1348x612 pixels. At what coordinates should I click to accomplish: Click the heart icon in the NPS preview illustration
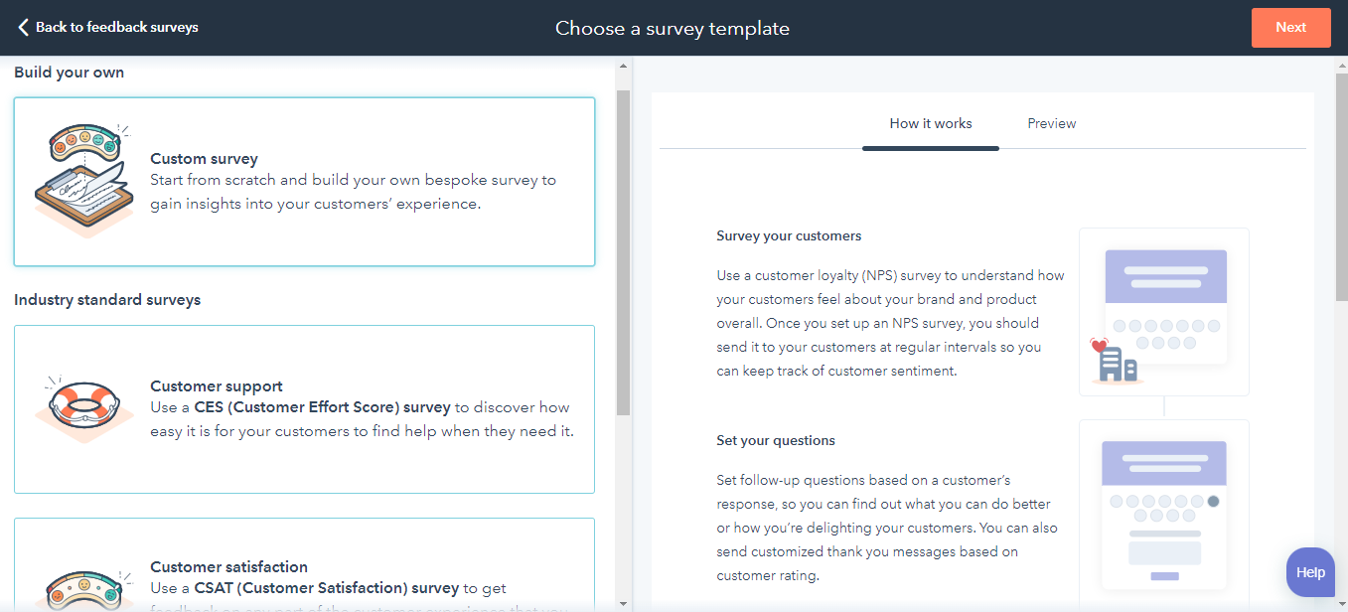[1098, 345]
